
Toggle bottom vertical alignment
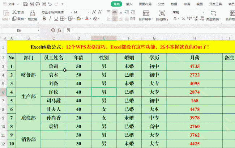pos(121,13)
